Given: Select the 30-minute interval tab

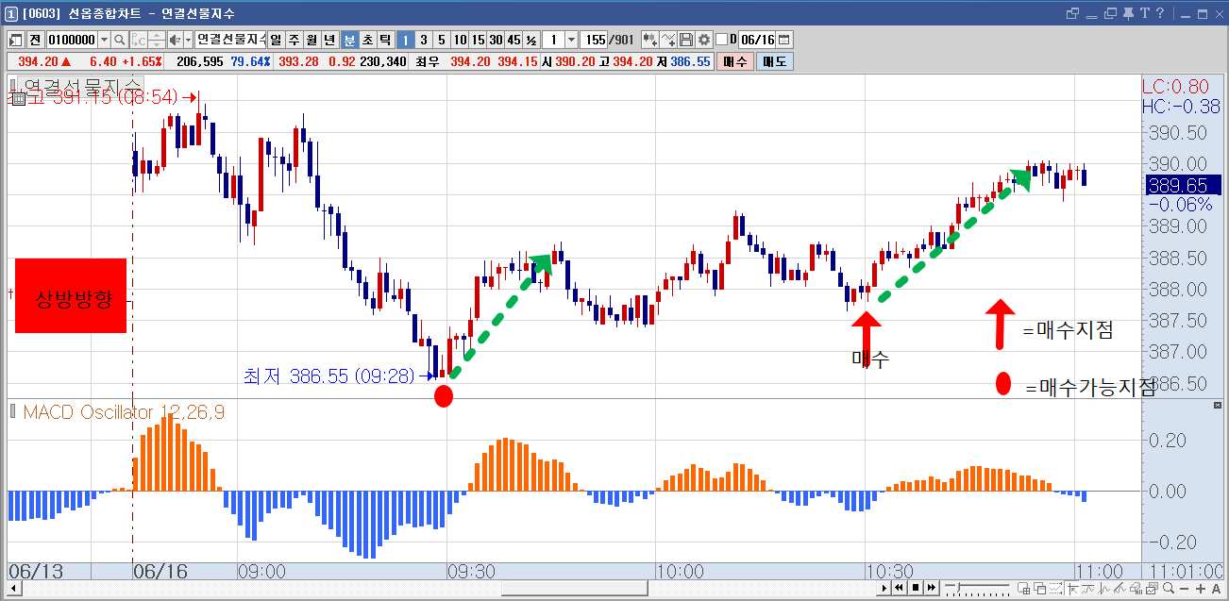Looking at the screenshot, I should pos(496,40).
